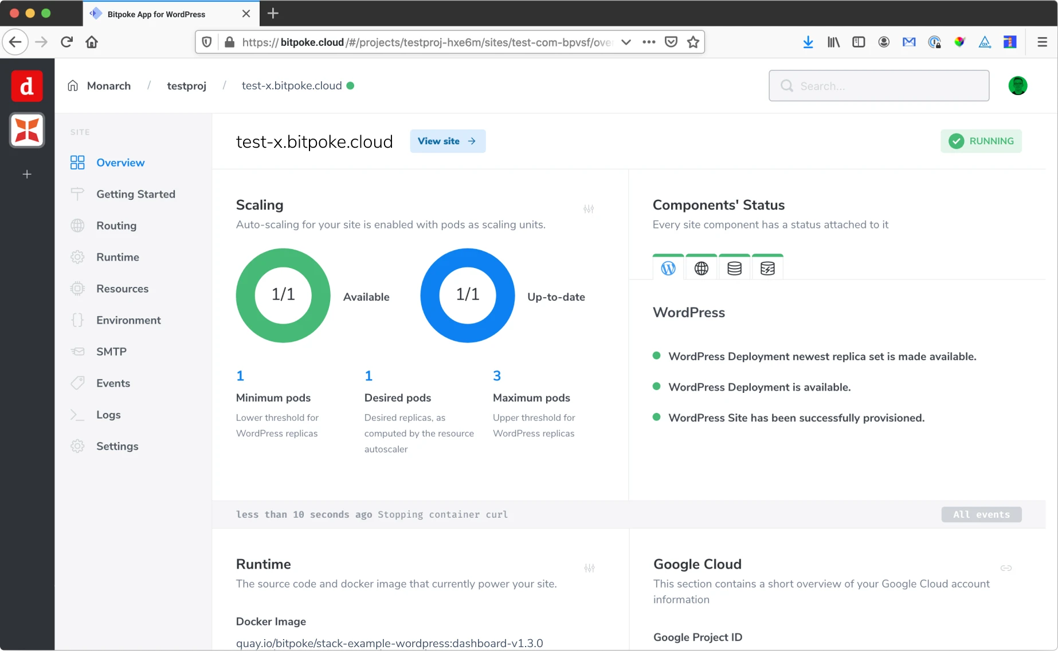Viewport: 1058px width, 654px height.
Task: Expand the address bar history dropdown
Action: click(x=626, y=42)
